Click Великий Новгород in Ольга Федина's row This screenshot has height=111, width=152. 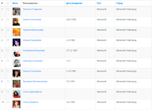pos(126,102)
